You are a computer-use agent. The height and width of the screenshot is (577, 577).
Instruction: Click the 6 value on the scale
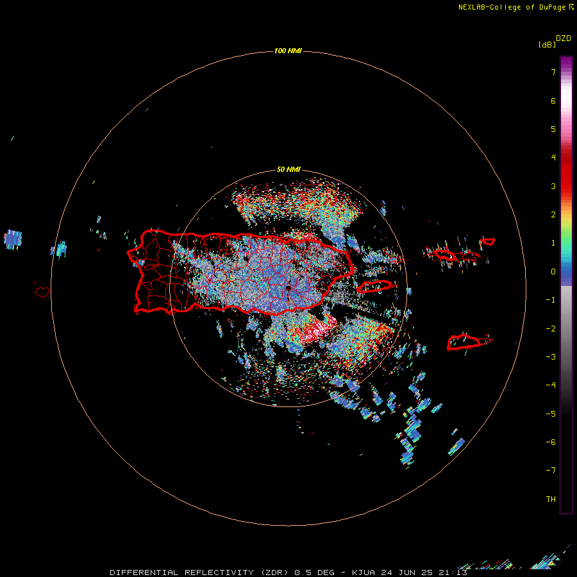click(553, 101)
